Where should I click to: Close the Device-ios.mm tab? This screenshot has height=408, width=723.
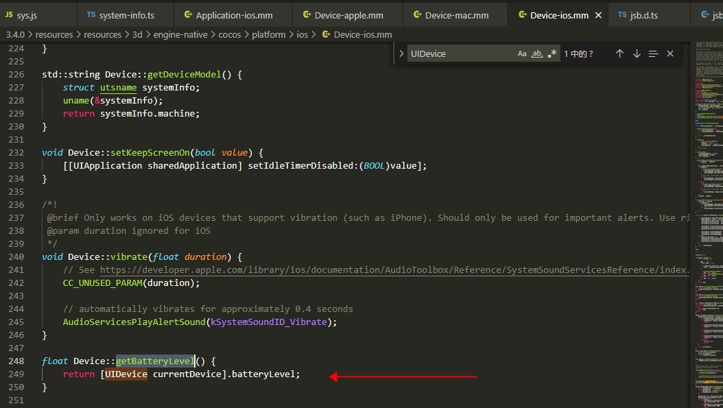click(x=599, y=15)
